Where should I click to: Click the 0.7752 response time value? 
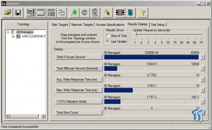(151, 75)
